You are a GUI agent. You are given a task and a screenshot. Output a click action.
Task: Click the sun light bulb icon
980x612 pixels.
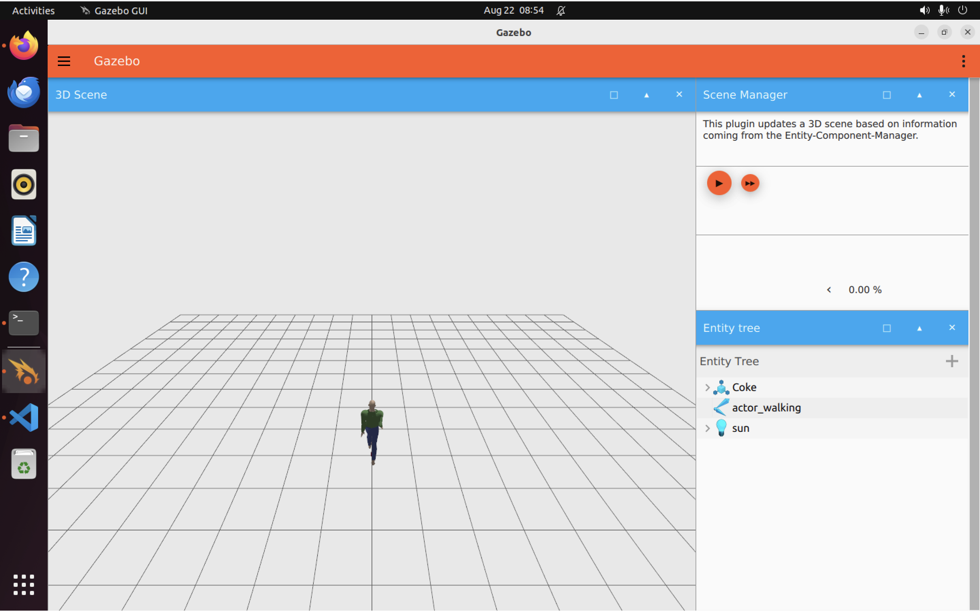tap(721, 428)
